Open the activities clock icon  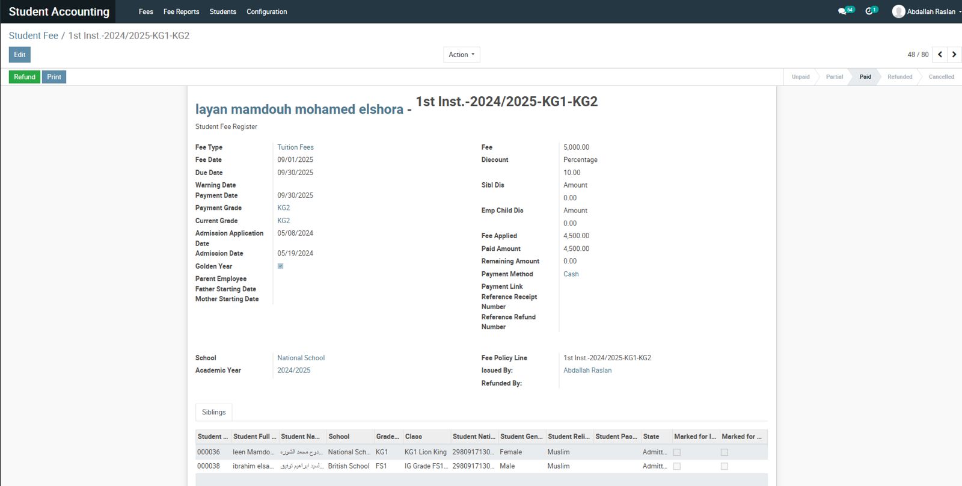869,11
